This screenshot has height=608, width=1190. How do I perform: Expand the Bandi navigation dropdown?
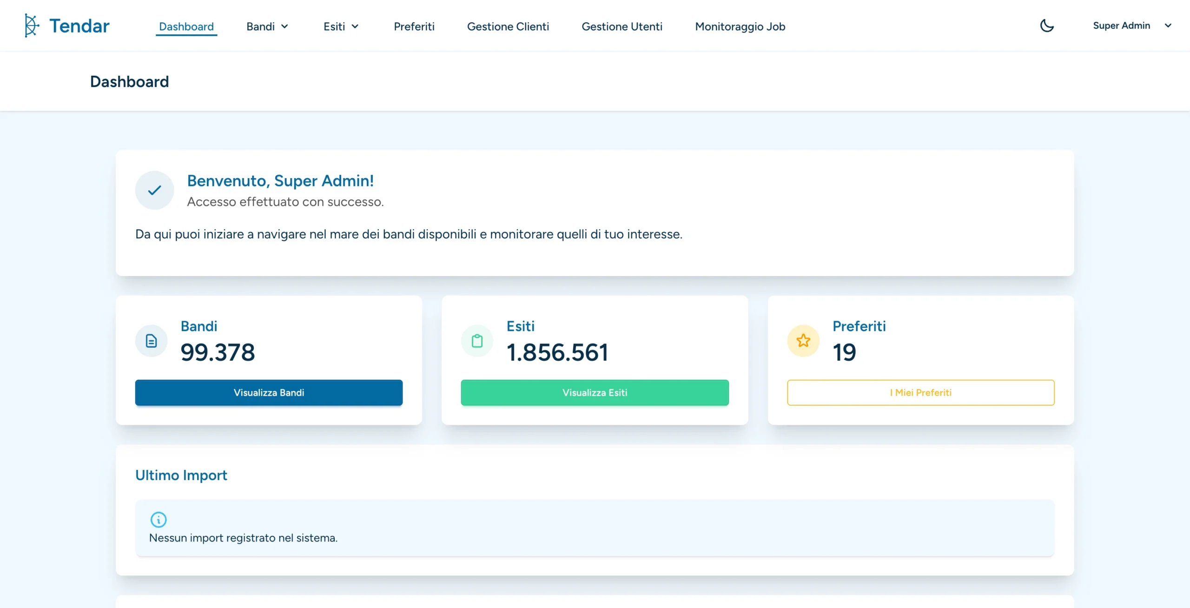[267, 26]
